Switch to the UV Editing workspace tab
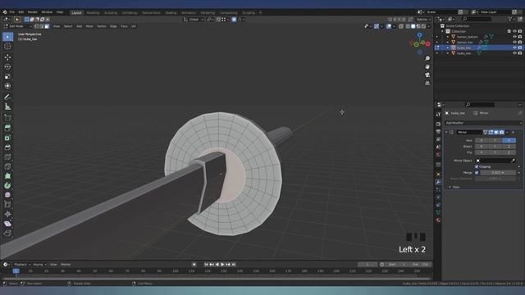The image size is (525, 295). [130, 13]
